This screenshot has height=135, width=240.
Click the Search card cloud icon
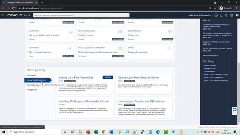[x=169, y=48]
